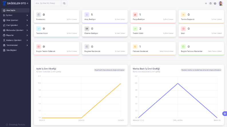This screenshot has height=127, width=227.
Task: Click the Araç Bekliyor card icon
Action: click(x=87, y=15)
